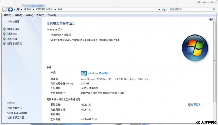Open 進階系統設定 link

(x=15, y=44)
